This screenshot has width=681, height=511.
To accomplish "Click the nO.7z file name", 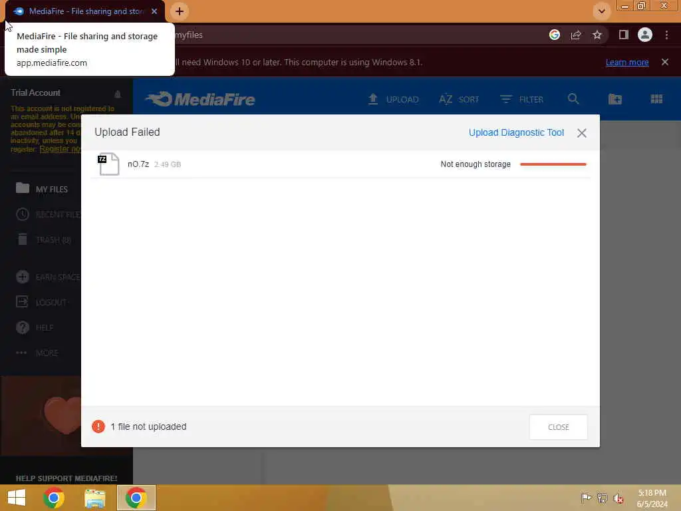I will click(138, 164).
